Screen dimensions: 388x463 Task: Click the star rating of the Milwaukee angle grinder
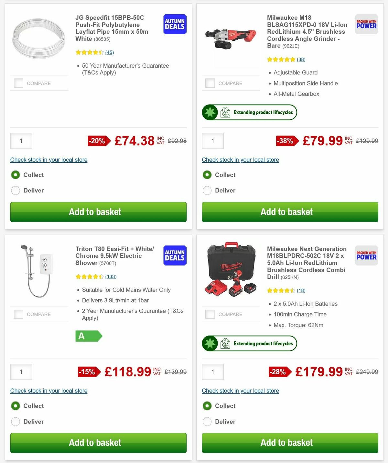coord(281,60)
